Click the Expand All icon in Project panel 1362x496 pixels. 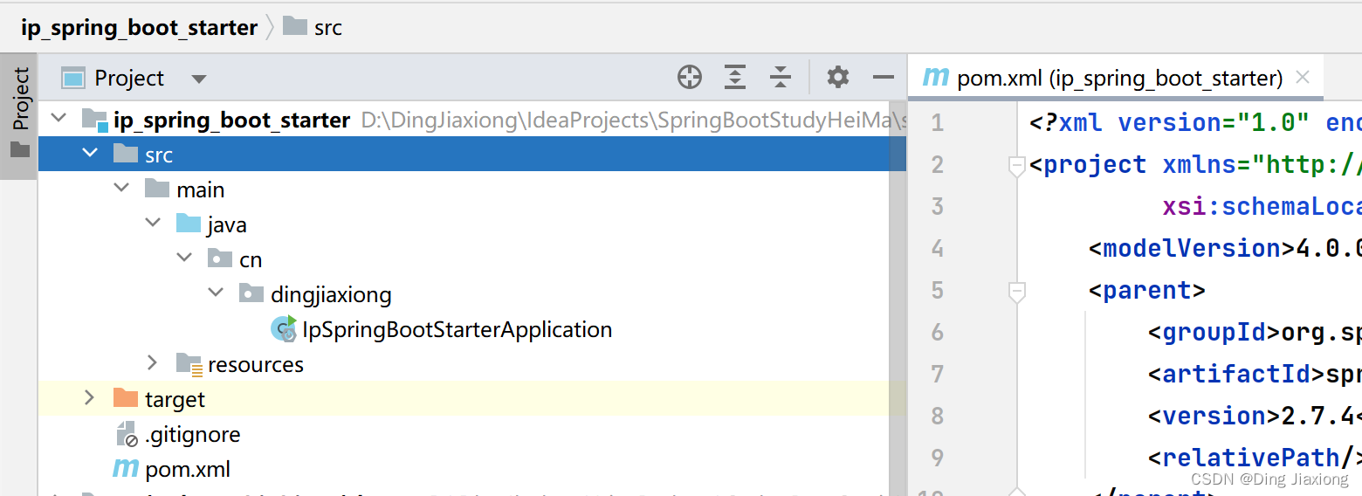click(735, 78)
